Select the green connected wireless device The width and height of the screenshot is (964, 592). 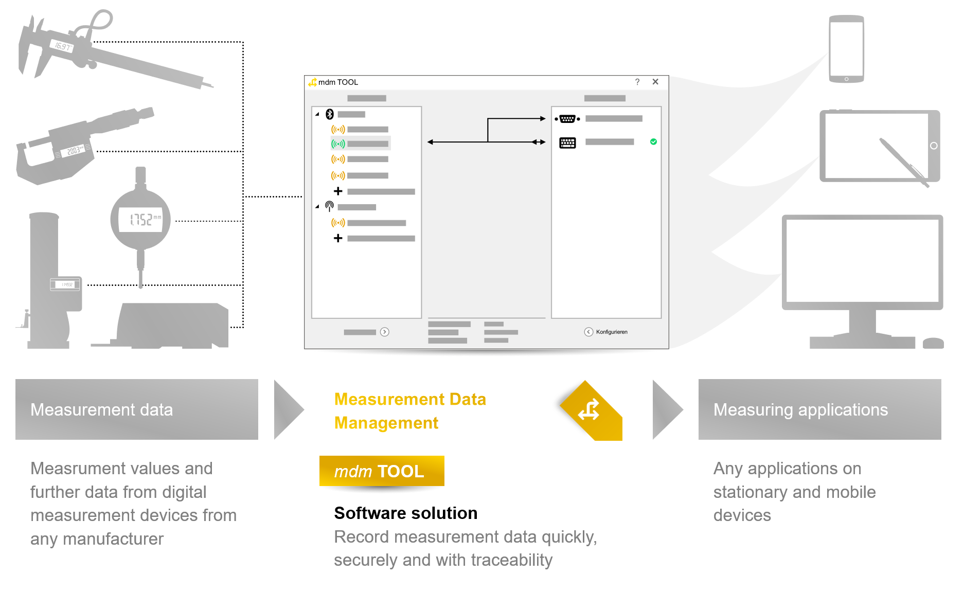(361, 143)
